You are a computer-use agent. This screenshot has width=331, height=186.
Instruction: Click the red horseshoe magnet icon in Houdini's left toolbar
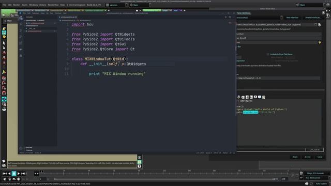point(4,93)
